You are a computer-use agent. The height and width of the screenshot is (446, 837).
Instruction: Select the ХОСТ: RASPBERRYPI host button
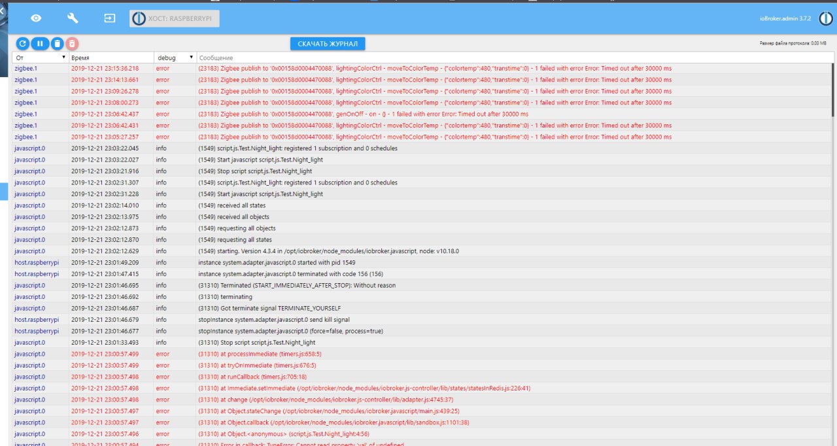pos(175,18)
